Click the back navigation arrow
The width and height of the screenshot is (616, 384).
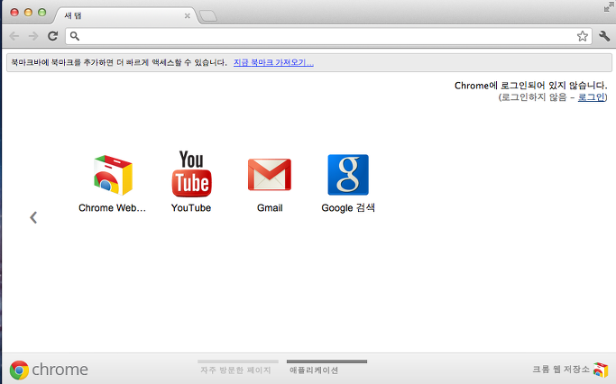(x=14, y=36)
